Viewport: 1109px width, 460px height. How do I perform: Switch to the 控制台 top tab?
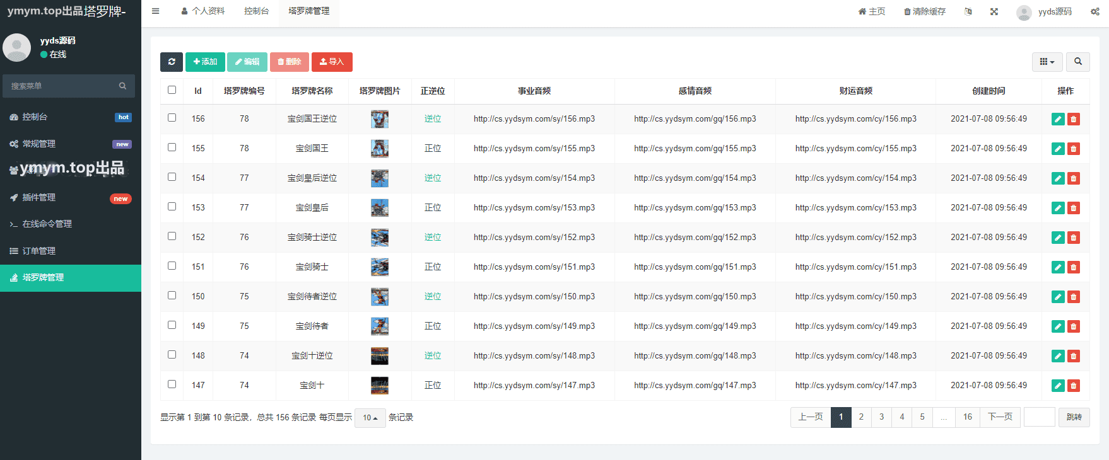[x=256, y=11]
